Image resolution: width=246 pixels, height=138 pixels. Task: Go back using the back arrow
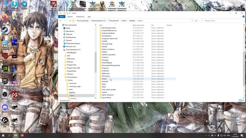(61, 21)
